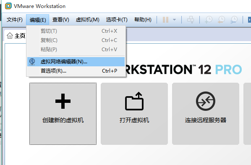Click the blue full-screen toolbar icon
Screen dimensions: 251x165
(249, 20)
